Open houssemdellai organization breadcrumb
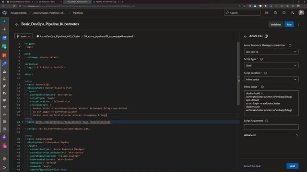307x172 pixels. pyautogui.click(x=19, y=13)
